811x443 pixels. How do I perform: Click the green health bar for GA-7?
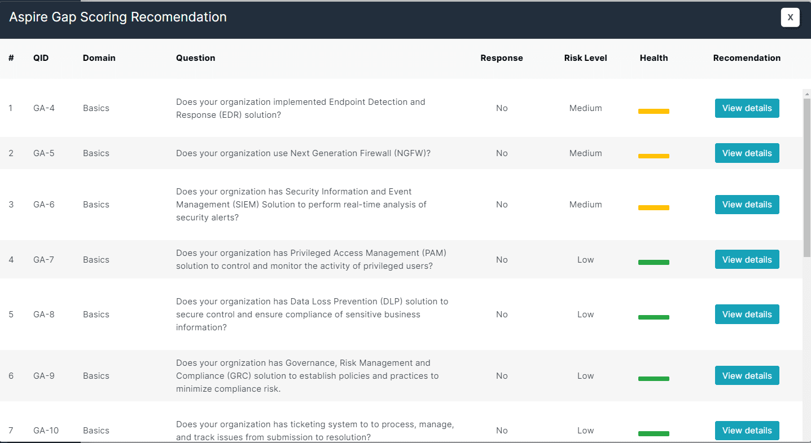coord(654,263)
